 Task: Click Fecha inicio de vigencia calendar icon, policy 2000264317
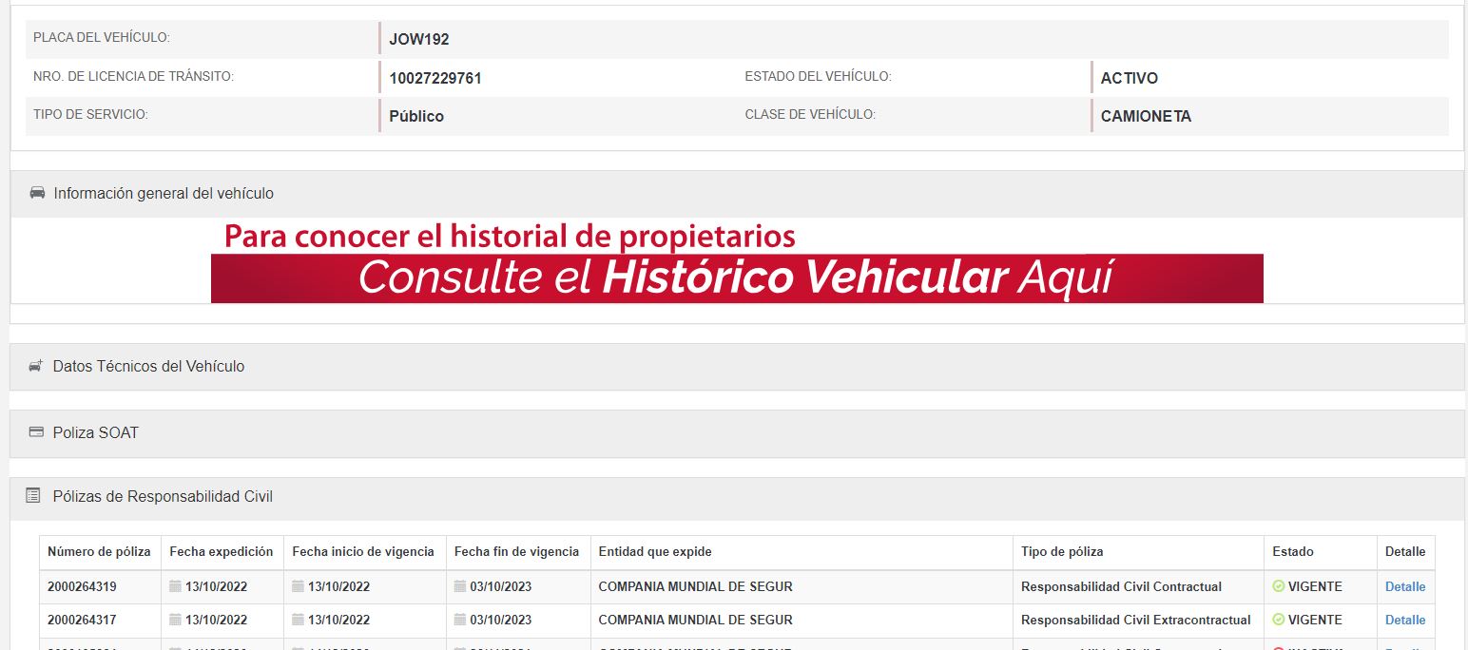[x=298, y=620]
